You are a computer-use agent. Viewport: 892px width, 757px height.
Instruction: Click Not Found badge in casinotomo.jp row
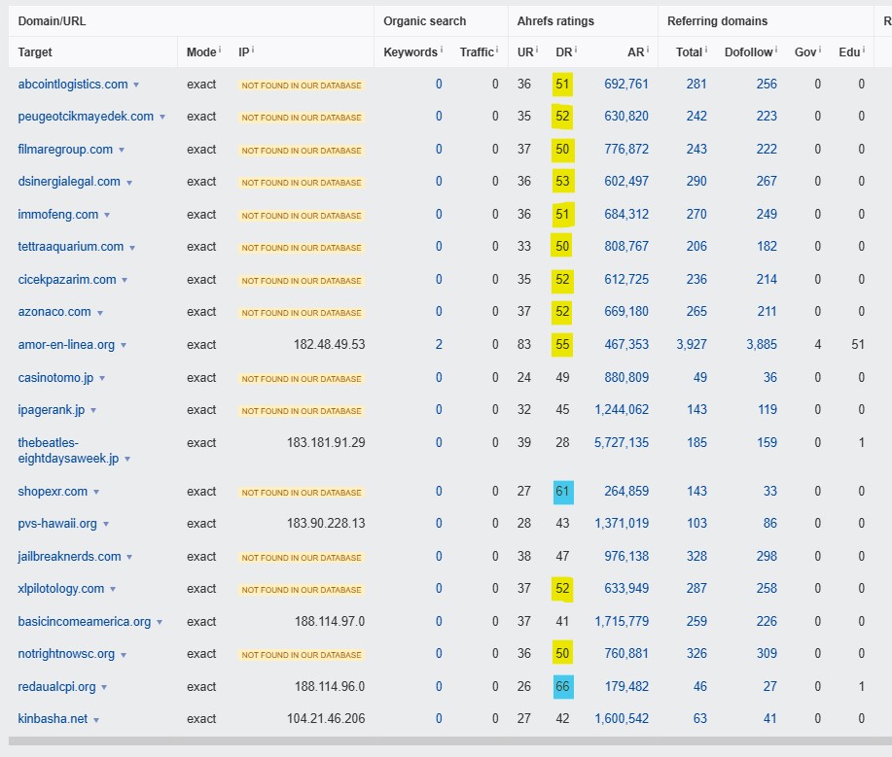tap(302, 379)
